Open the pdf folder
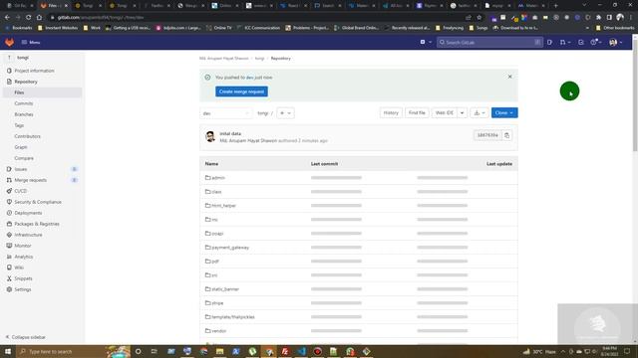Viewport: 638px width, 358px height. point(215,262)
